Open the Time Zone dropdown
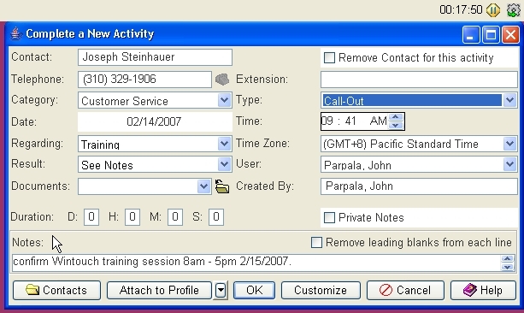 pos(509,144)
